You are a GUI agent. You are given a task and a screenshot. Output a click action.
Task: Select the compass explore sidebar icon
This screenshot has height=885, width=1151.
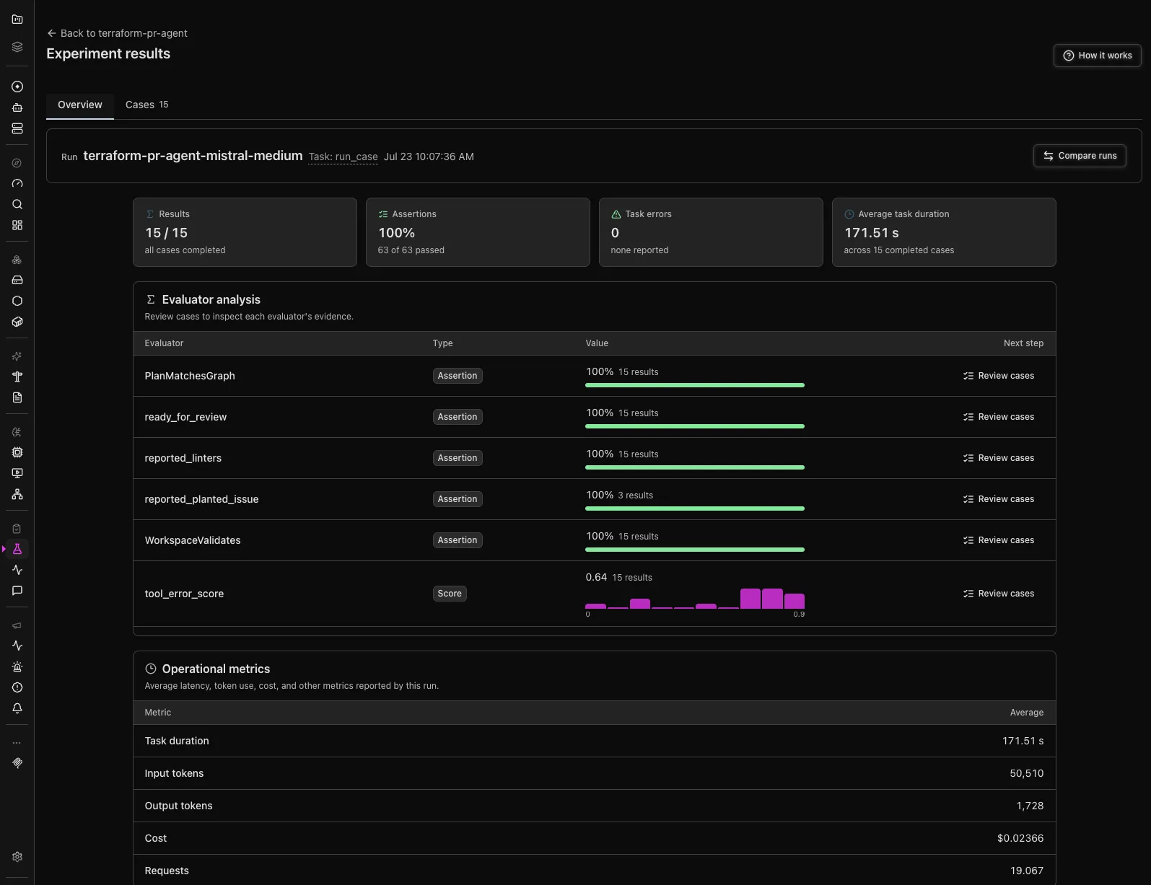click(17, 163)
